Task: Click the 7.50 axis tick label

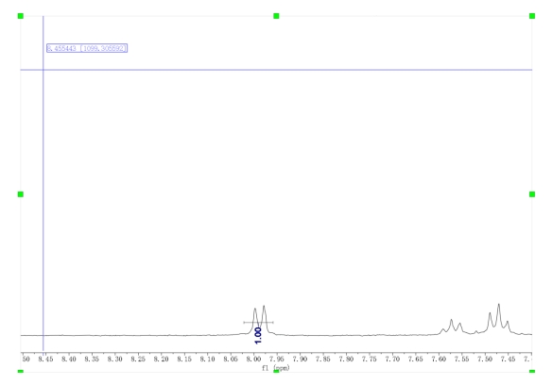Action: coord(485,359)
